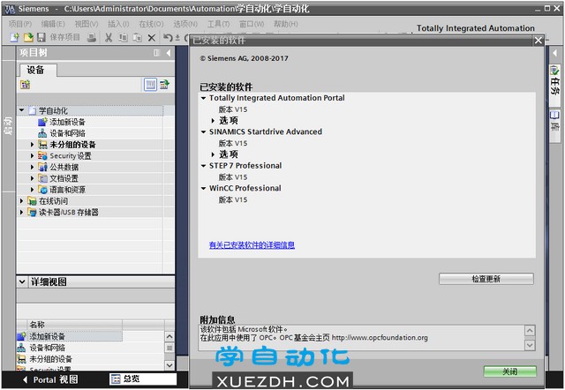The width and height of the screenshot is (565, 390).
Task: Expand the 未分组的设备 tree node
Action: (x=32, y=145)
